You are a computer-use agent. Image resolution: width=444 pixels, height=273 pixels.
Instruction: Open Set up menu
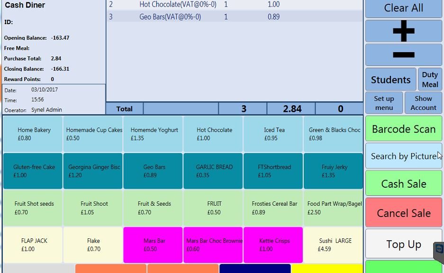click(384, 103)
